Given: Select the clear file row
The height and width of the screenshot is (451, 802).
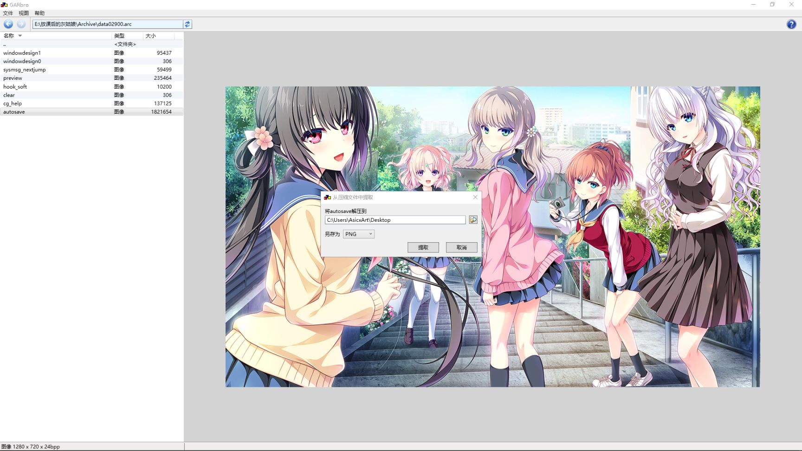Looking at the screenshot, I should tap(91, 95).
